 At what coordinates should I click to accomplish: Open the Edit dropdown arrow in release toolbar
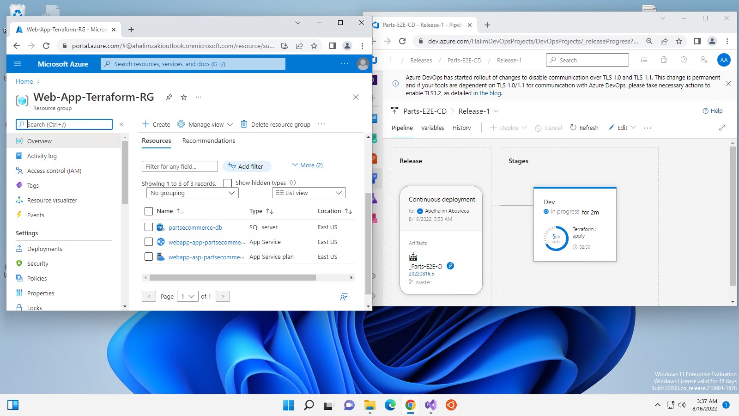tap(633, 128)
